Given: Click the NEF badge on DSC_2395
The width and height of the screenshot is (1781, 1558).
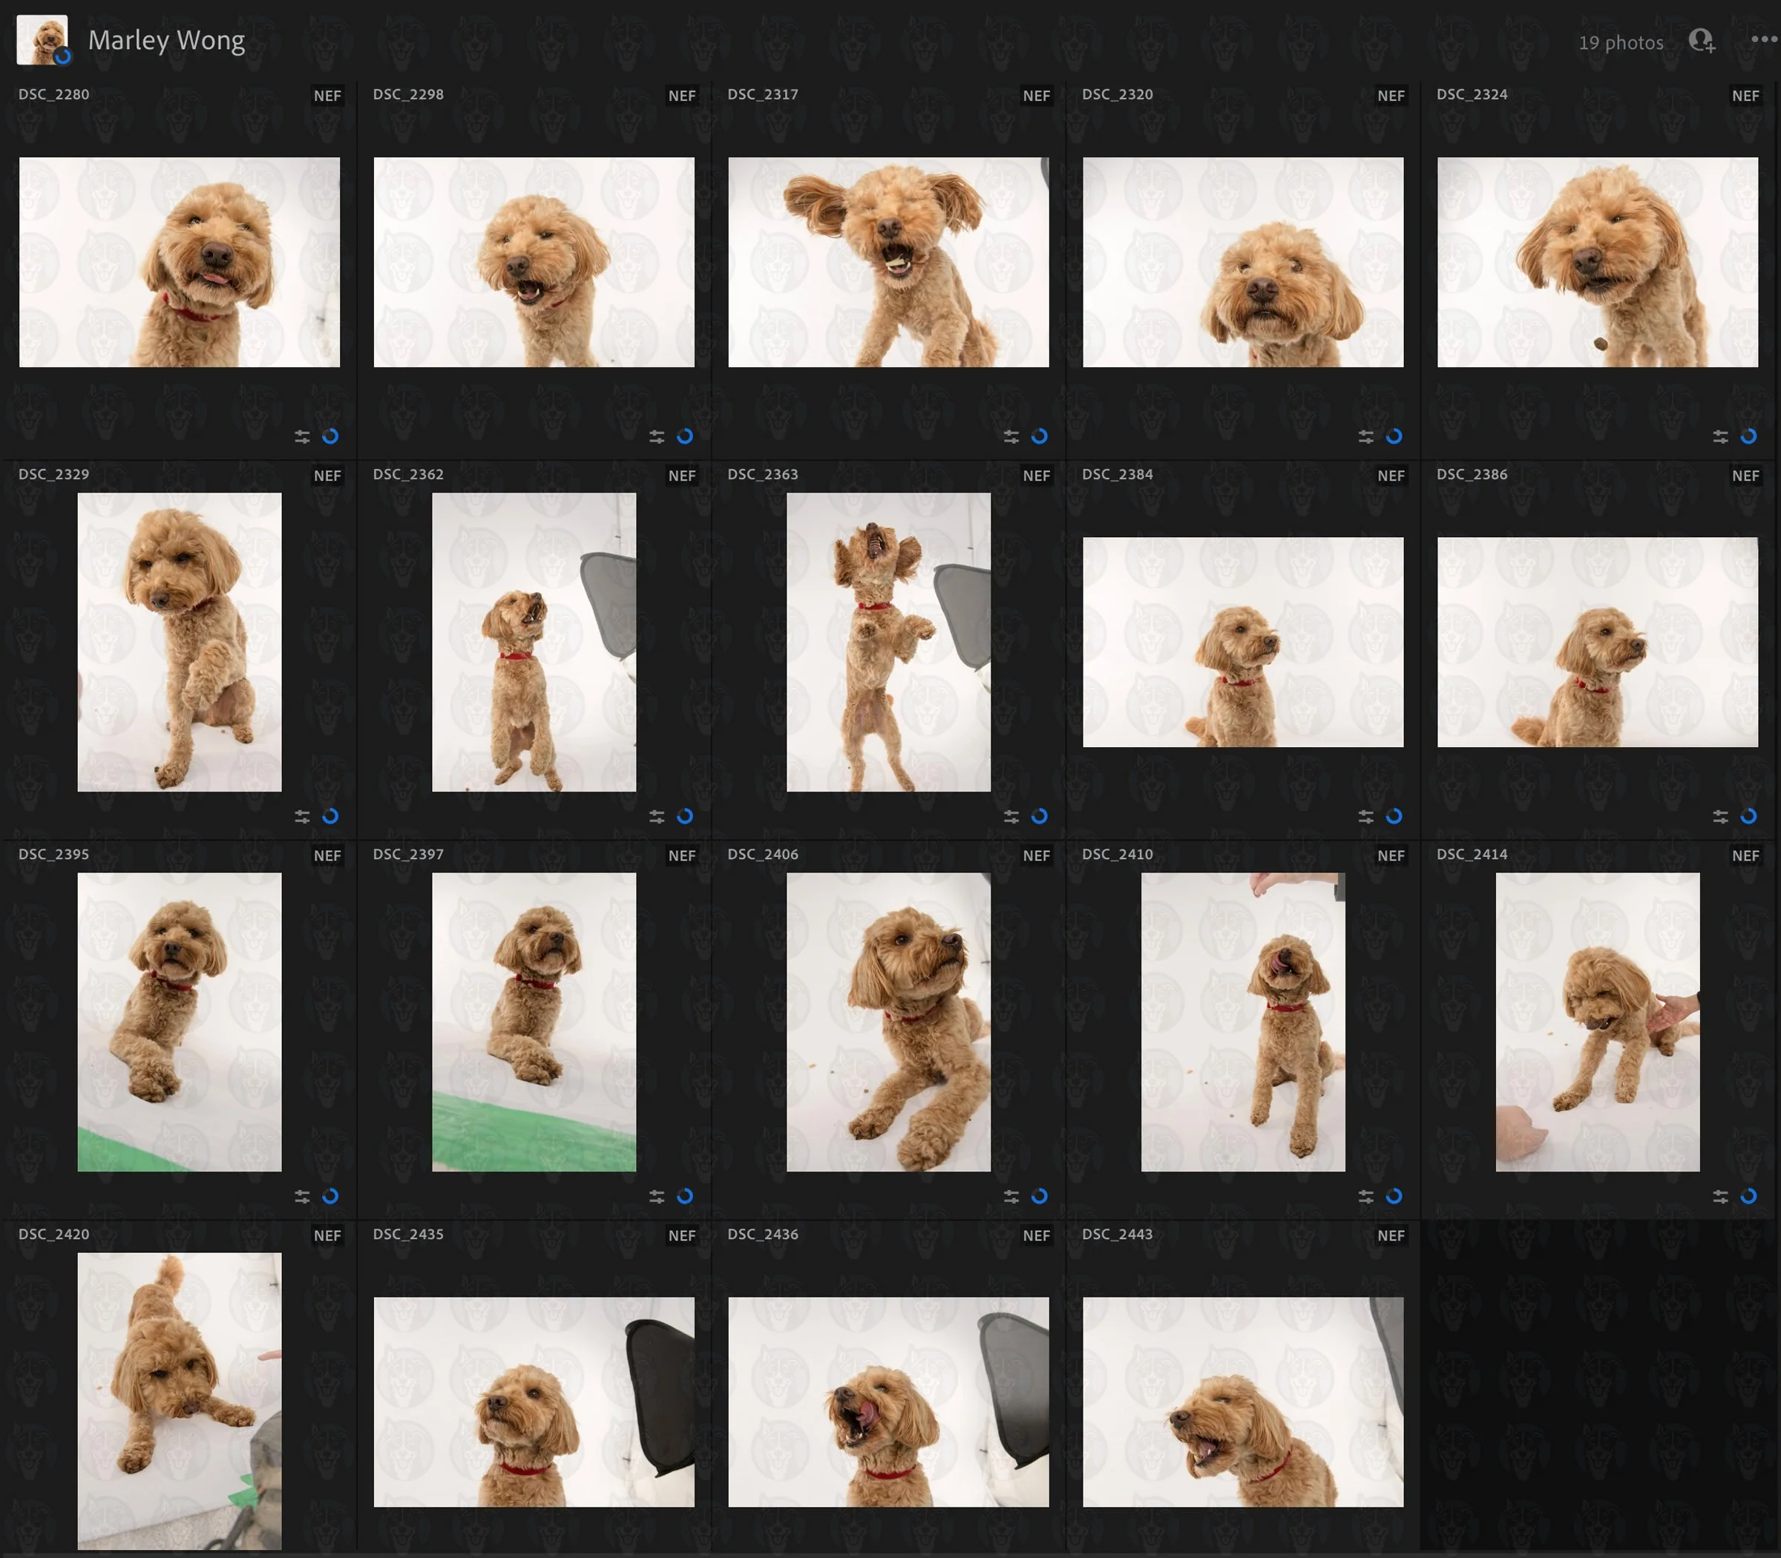Looking at the screenshot, I should coord(327,855).
